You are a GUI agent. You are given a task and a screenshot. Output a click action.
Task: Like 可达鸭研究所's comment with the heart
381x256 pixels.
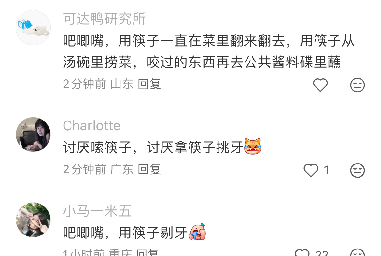point(320,85)
